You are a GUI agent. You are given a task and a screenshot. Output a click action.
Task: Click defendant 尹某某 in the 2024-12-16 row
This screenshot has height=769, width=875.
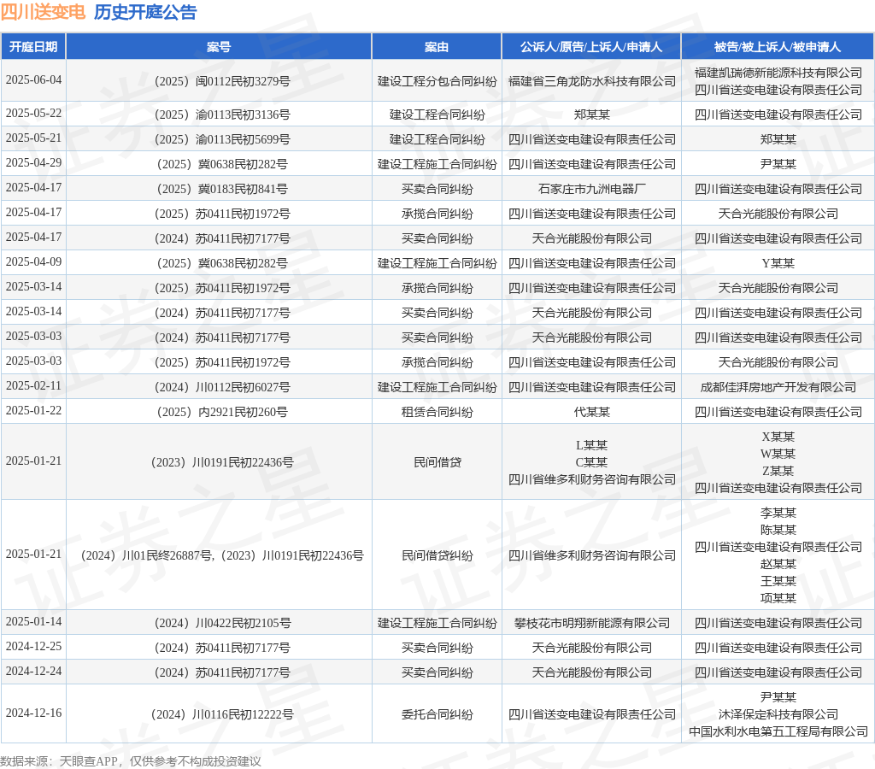778,697
